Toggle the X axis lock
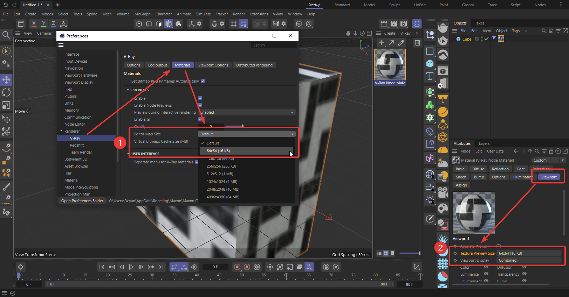 click(34, 23)
